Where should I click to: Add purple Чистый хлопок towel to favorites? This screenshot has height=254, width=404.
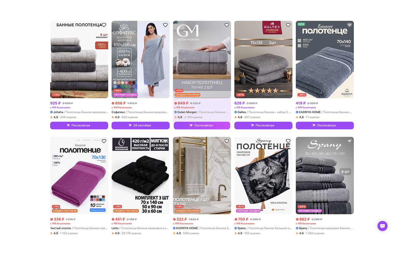104,141
